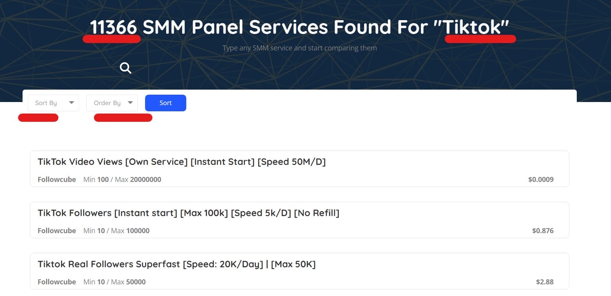Click the $2.88 price
Screen dimensions: 611x296
coord(544,282)
